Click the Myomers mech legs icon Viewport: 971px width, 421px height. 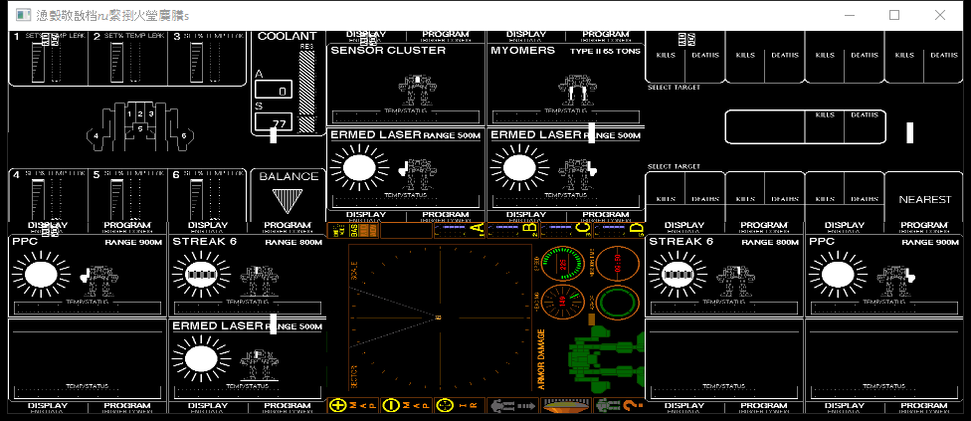click(x=577, y=91)
